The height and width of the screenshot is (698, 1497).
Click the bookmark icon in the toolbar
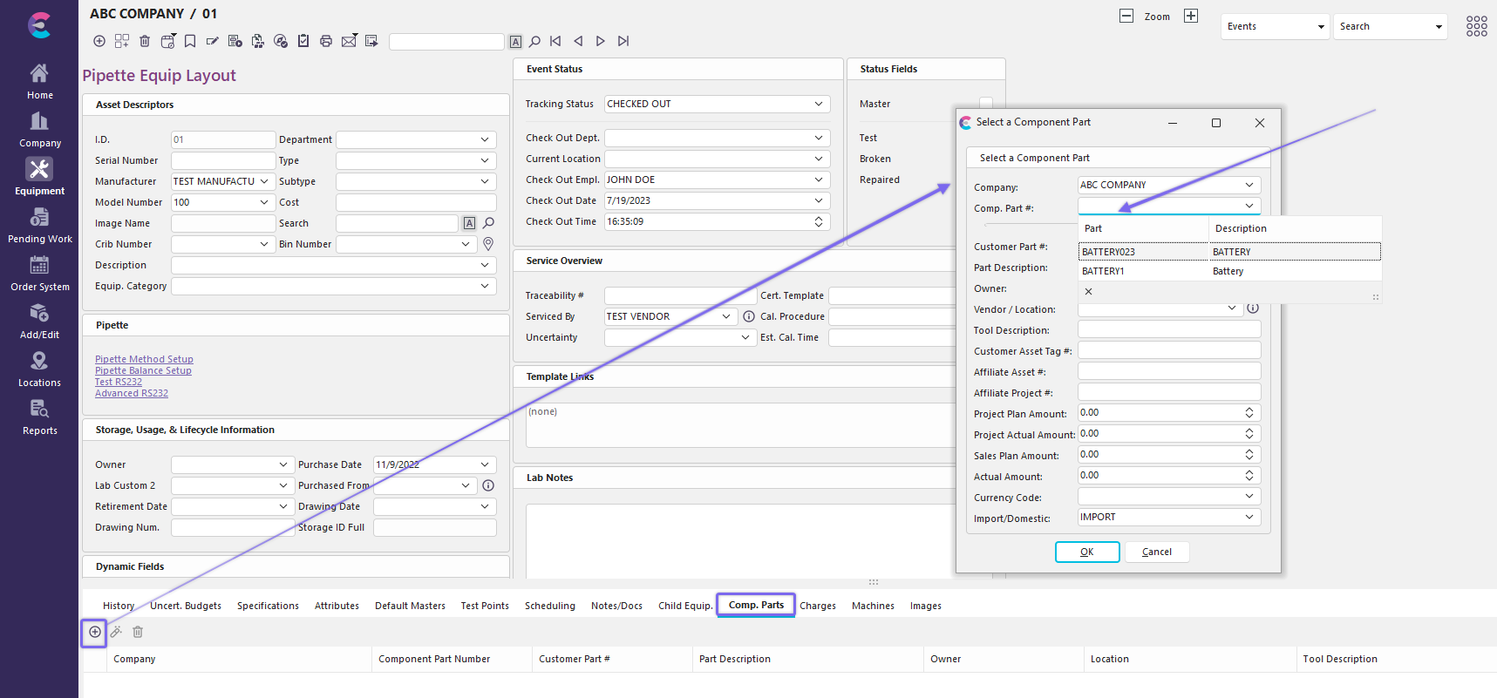click(190, 41)
